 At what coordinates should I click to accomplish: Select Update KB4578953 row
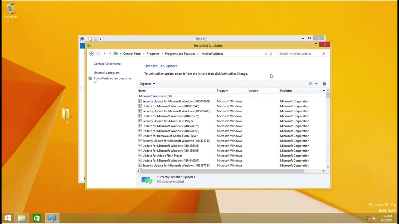point(231,131)
